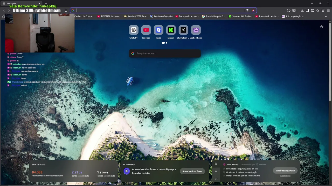Open the Leo AI sparkle icon
The height and width of the screenshot is (186, 332).
click(318, 10)
